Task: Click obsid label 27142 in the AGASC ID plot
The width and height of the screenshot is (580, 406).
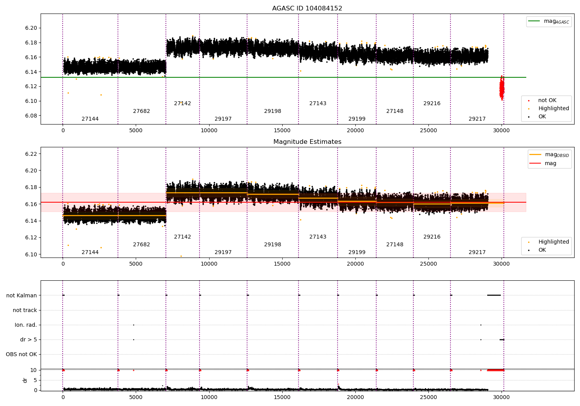Action: pos(183,104)
